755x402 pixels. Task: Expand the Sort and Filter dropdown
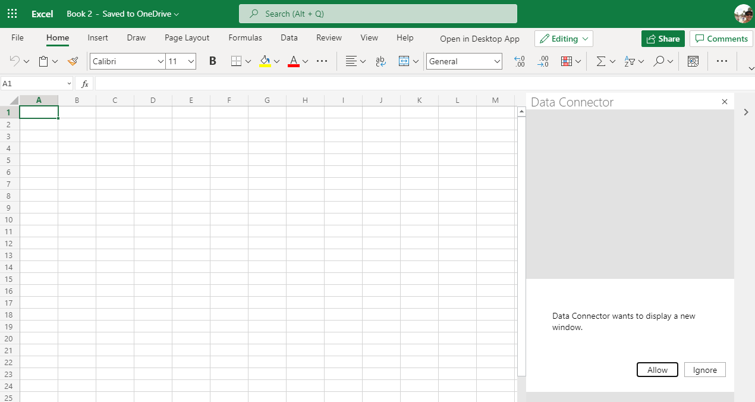642,61
